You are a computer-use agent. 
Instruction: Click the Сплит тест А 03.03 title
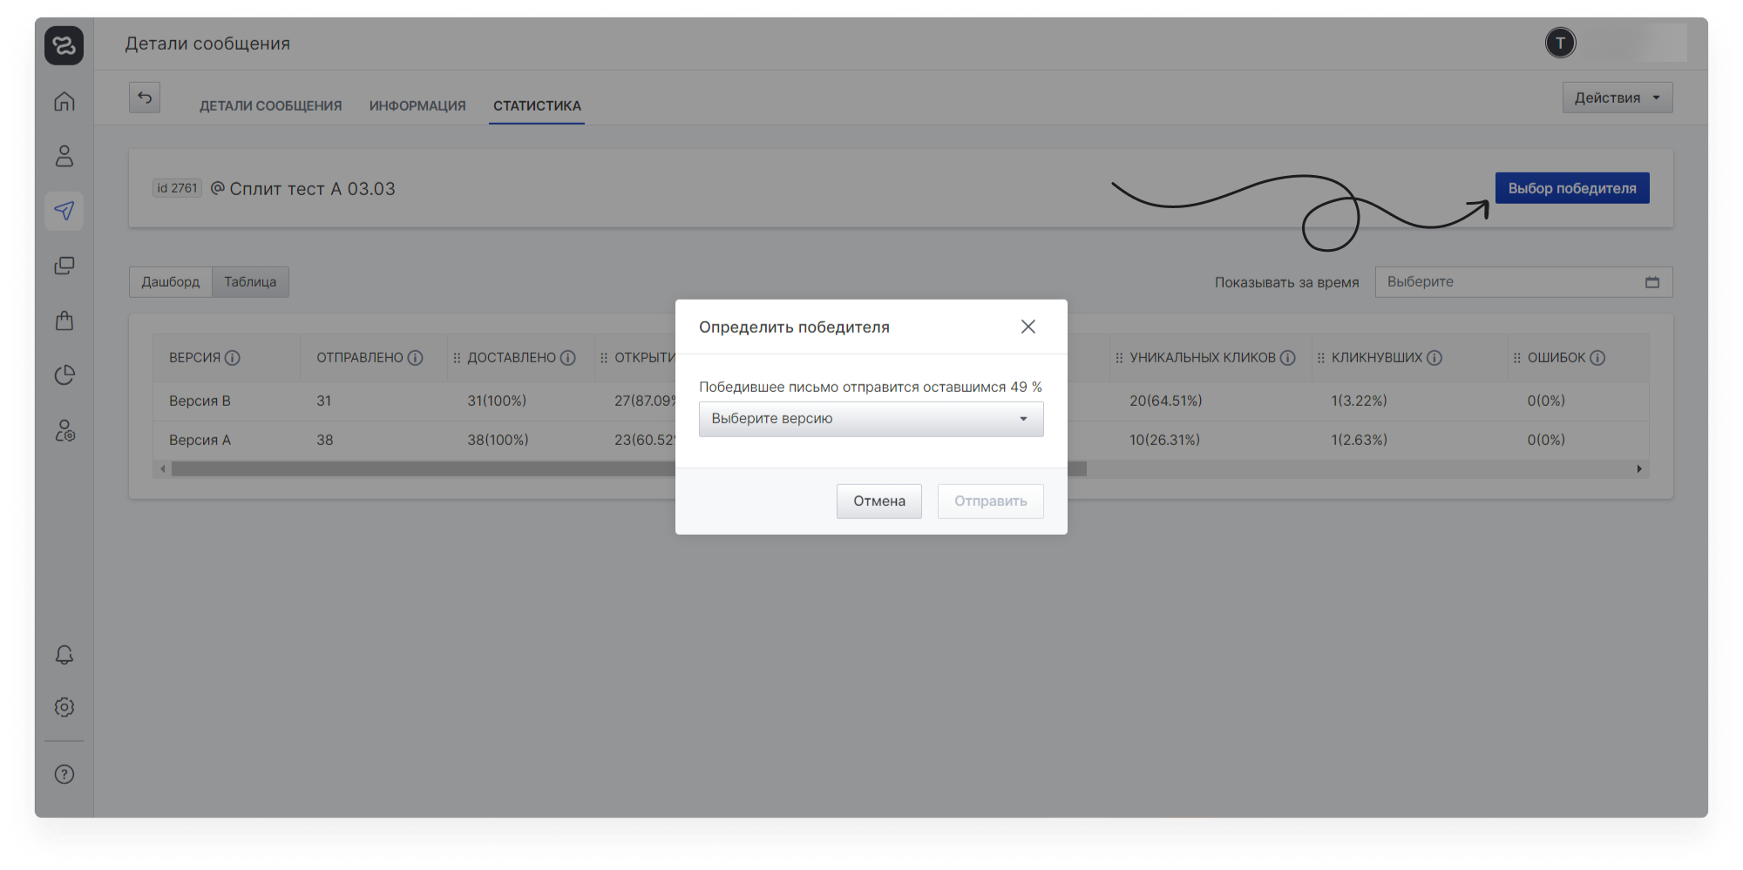(312, 189)
